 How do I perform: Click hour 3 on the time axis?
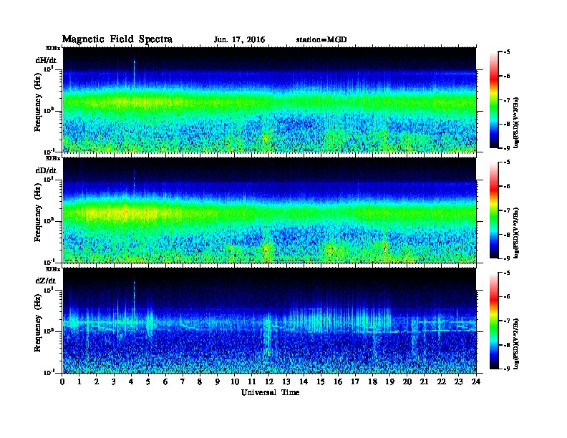coord(114,382)
